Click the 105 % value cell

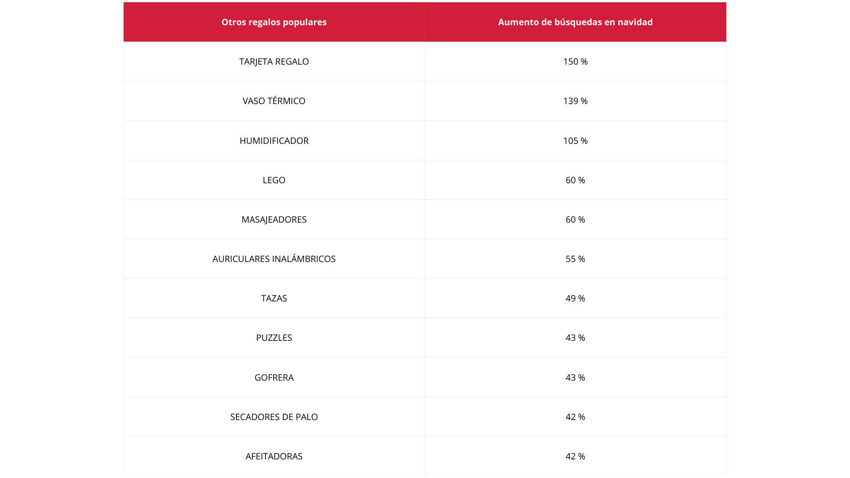[576, 141]
